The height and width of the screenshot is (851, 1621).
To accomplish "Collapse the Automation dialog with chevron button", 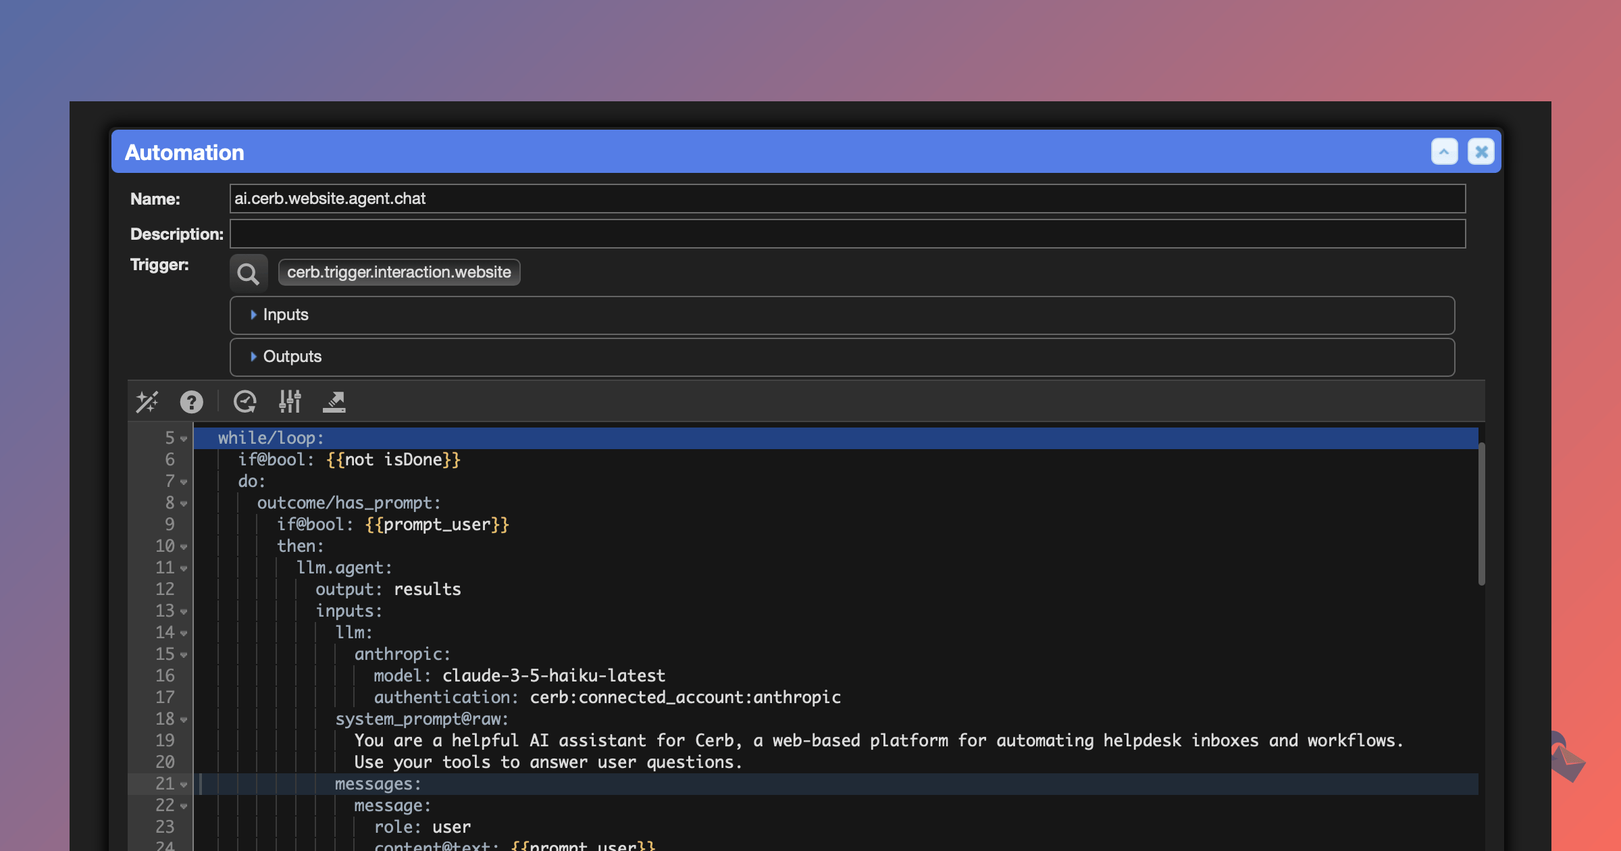I will 1444,152.
